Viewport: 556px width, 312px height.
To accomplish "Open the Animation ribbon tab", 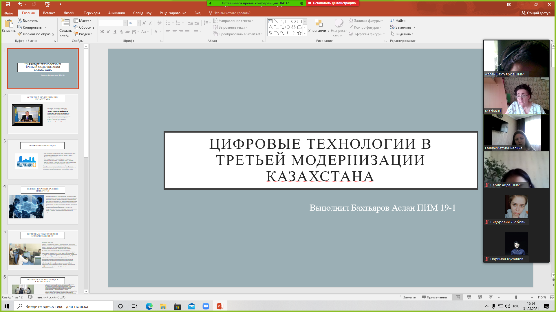I will pos(116,13).
